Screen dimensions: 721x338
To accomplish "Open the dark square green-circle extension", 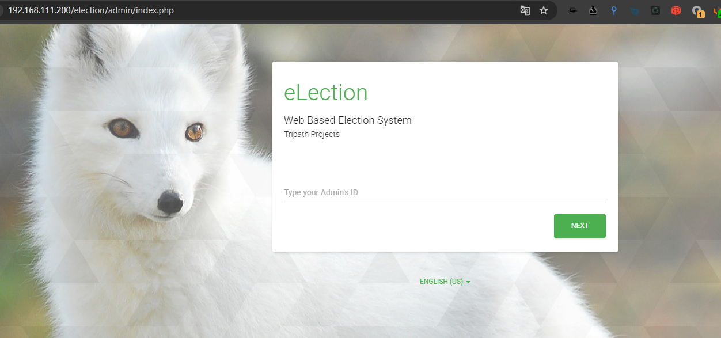I will point(655,10).
